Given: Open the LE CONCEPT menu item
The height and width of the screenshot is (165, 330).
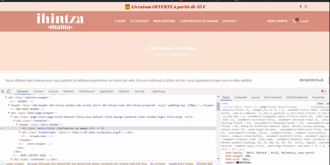Looking at the screenshot, I should point(139,21).
